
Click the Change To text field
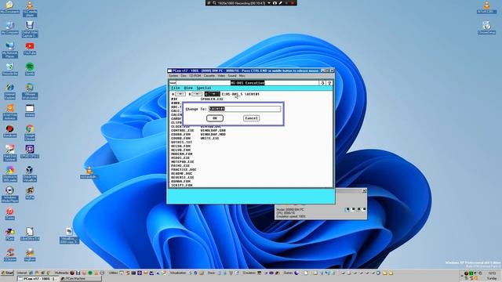245,109
